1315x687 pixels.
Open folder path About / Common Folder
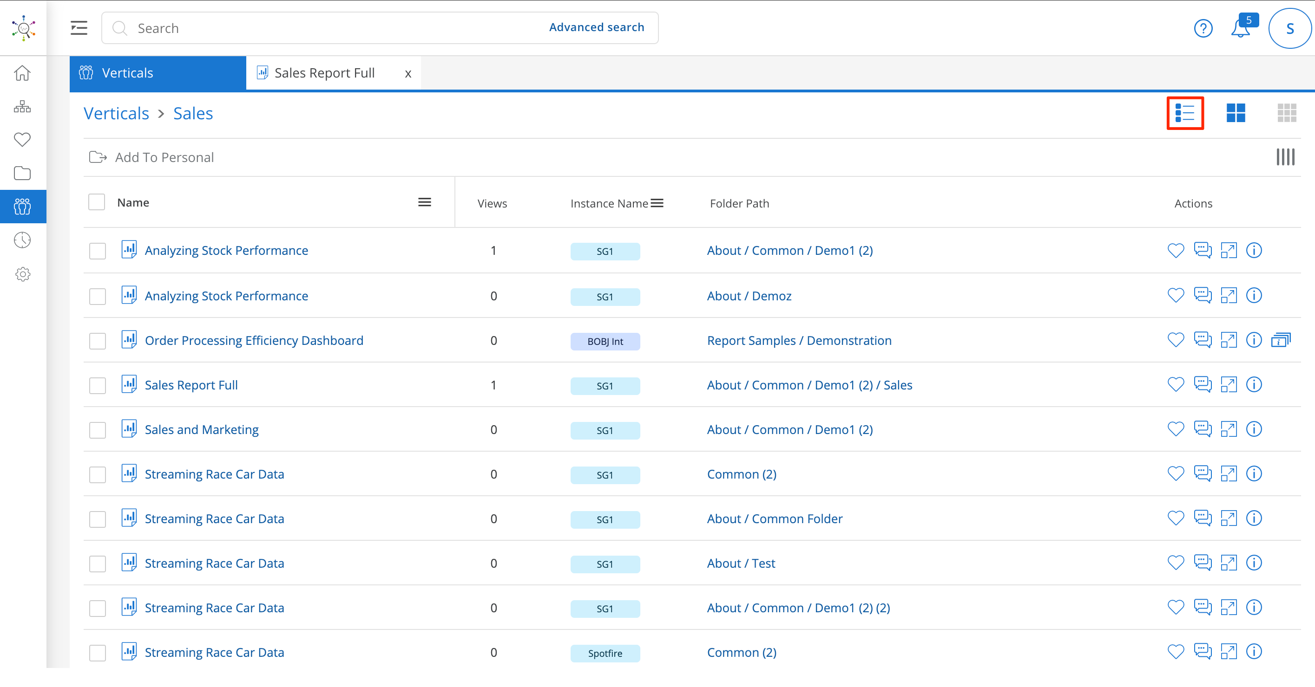775,518
